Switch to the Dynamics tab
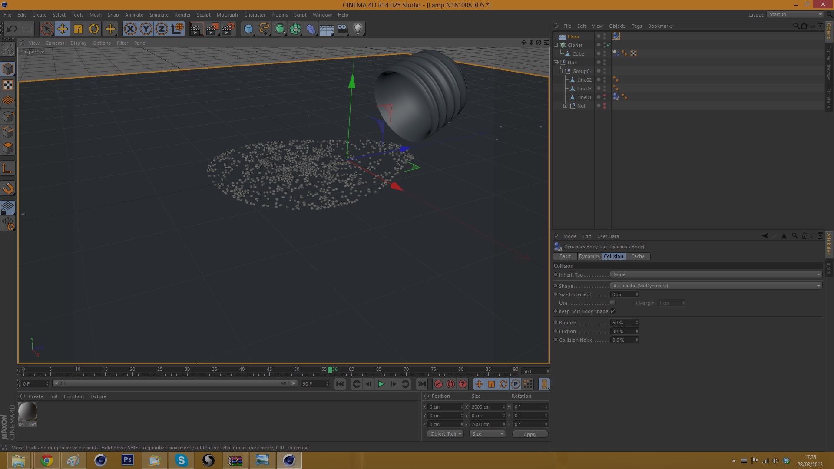The image size is (834, 469). coord(589,256)
